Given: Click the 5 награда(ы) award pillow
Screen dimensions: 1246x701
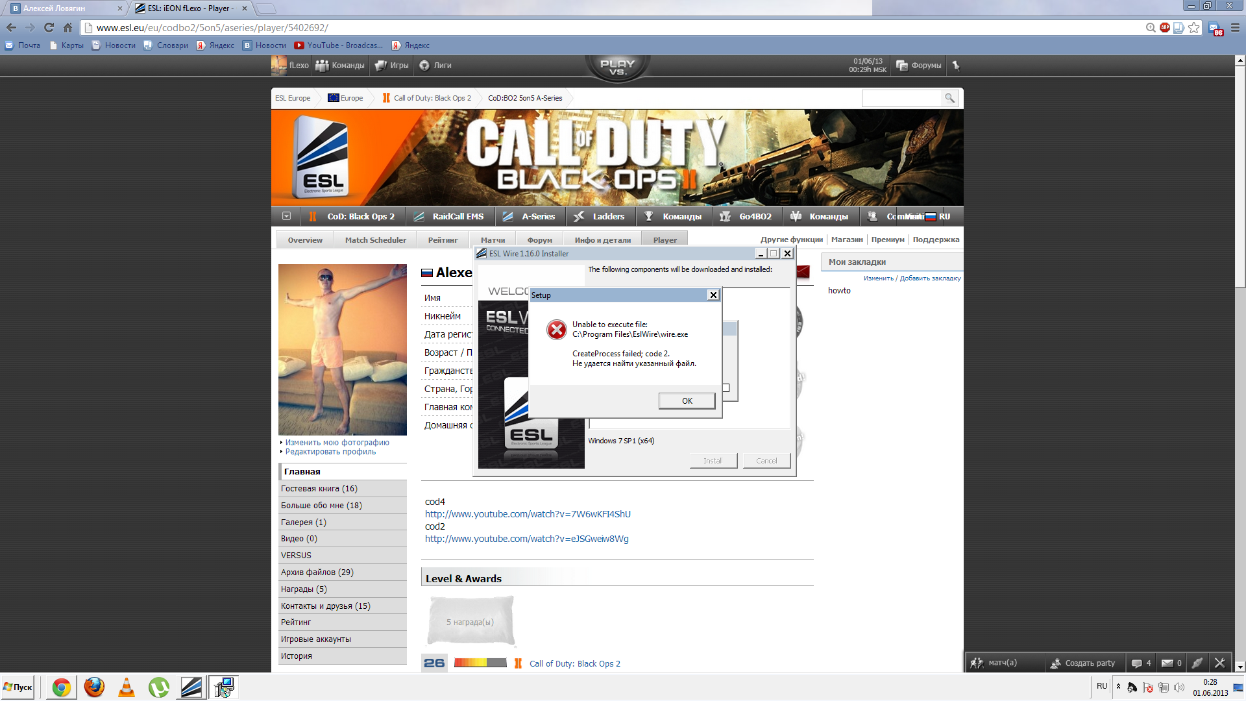Looking at the screenshot, I should coord(470,621).
